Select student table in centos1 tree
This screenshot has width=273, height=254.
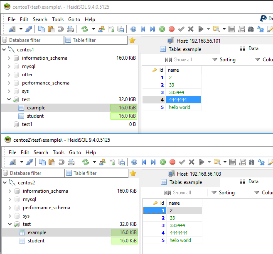(35, 116)
